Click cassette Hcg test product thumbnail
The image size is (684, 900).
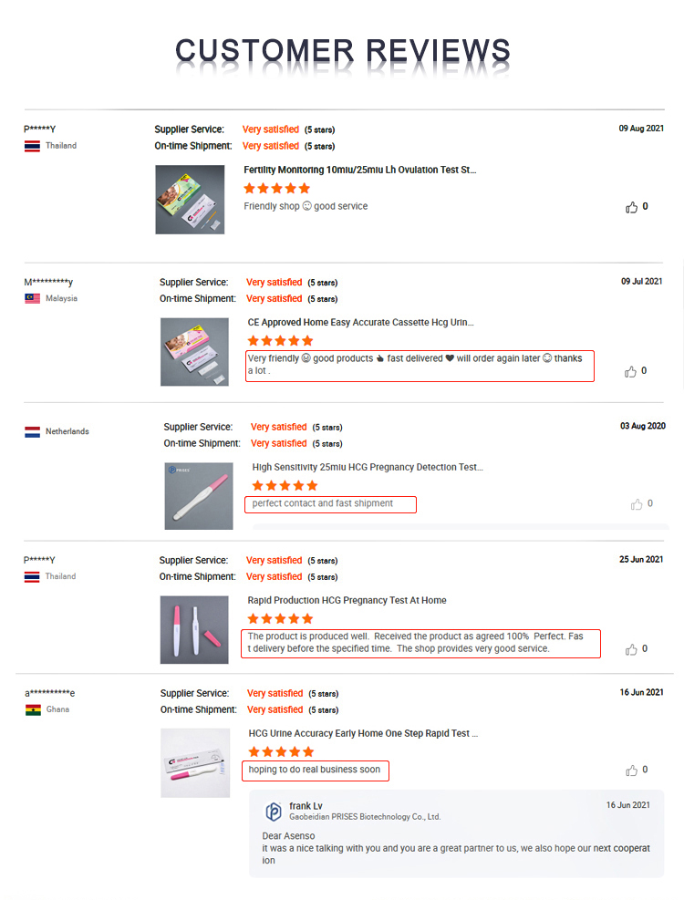[x=194, y=352]
